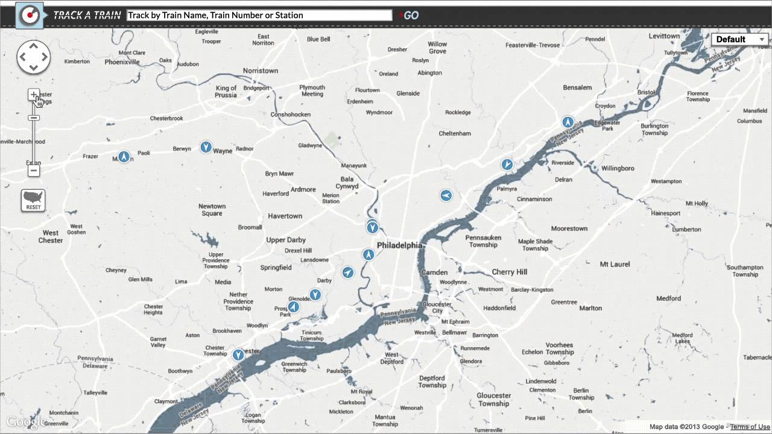Screen dimensions: 772x434
Task: Zoom in using the plus button
Action: (34, 95)
